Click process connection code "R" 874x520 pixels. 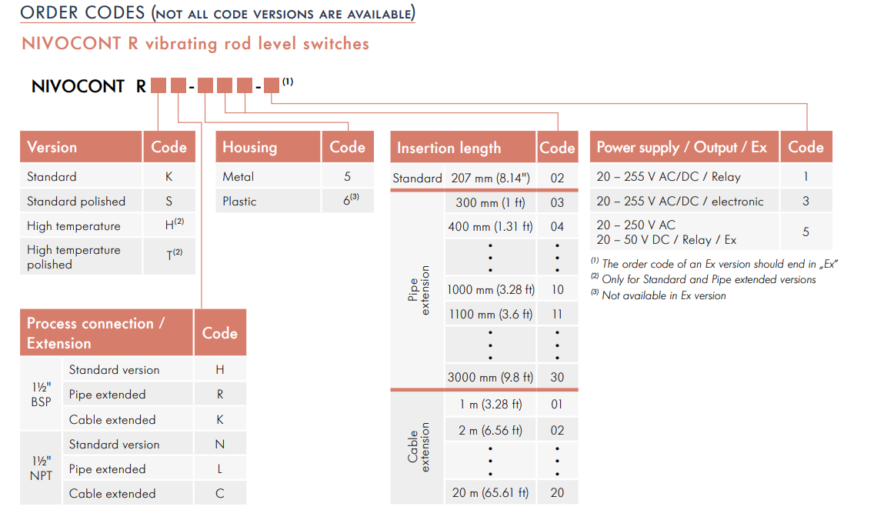coord(220,395)
